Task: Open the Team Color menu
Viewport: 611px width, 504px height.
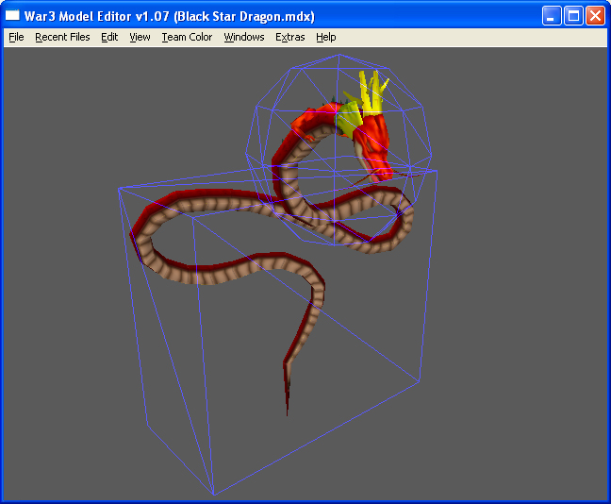Action: tap(187, 37)
